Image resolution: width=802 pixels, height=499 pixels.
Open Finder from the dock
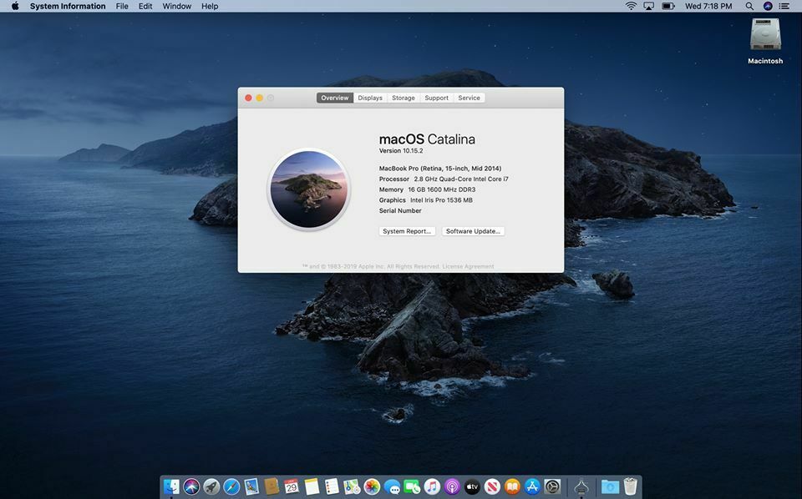(171, 486)
